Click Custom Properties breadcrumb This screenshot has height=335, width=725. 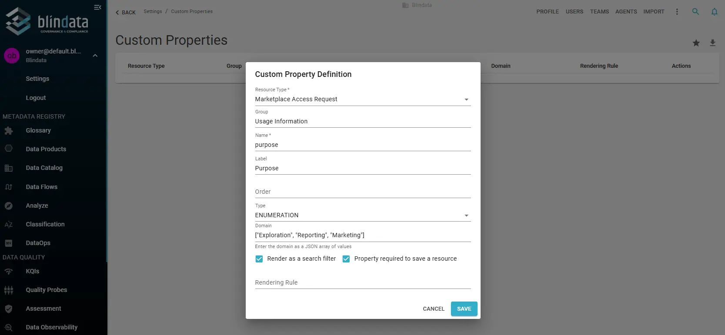tap(192, 11)
